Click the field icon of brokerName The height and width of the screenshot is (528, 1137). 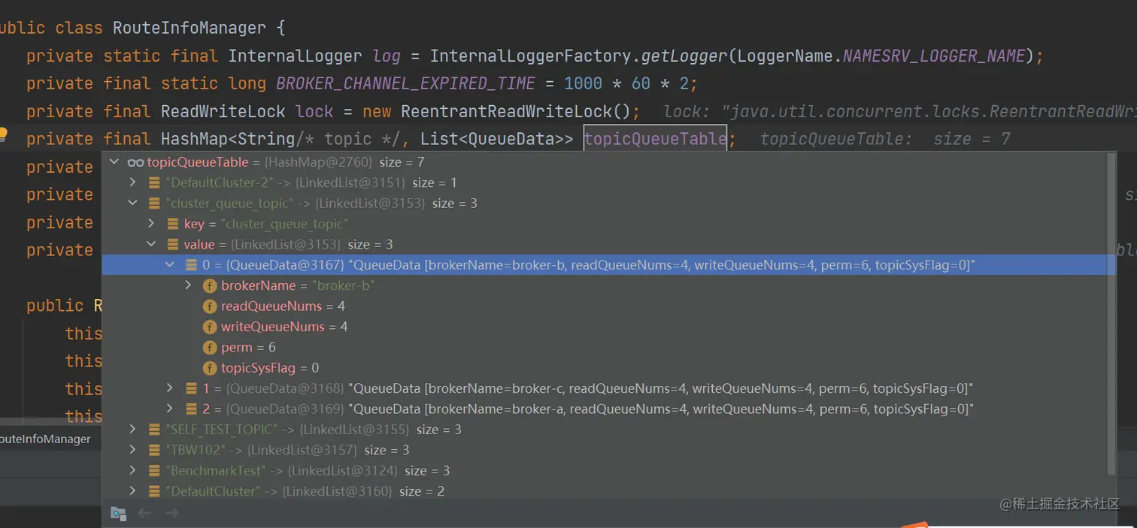[x=210, y=285]
